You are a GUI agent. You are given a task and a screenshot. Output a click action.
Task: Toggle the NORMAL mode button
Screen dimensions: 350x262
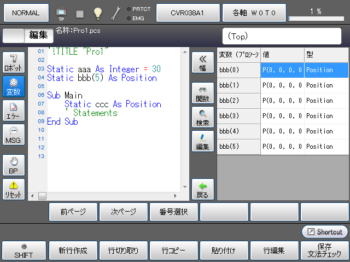[26, 13]
